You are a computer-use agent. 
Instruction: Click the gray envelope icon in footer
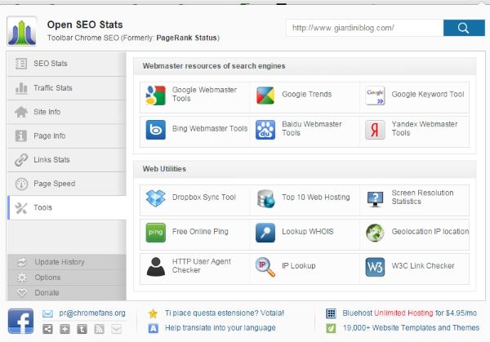click(116, 329)
